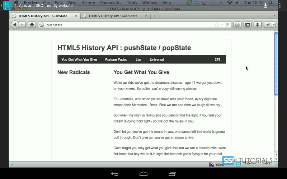Image resolution: width=287 pixels, height=179 pixels.
Task: Open Spotlight search magnifier icon
Action: coord(270,3)
